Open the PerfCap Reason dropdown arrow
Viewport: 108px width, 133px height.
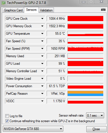click(x=42, y=94)
